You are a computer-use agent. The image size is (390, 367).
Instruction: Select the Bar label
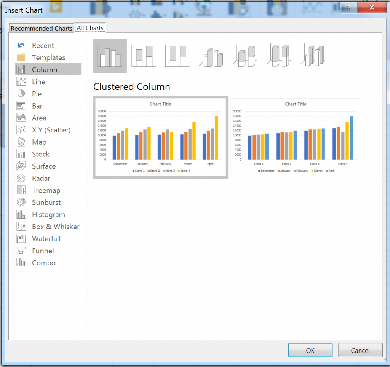[37, 106]
